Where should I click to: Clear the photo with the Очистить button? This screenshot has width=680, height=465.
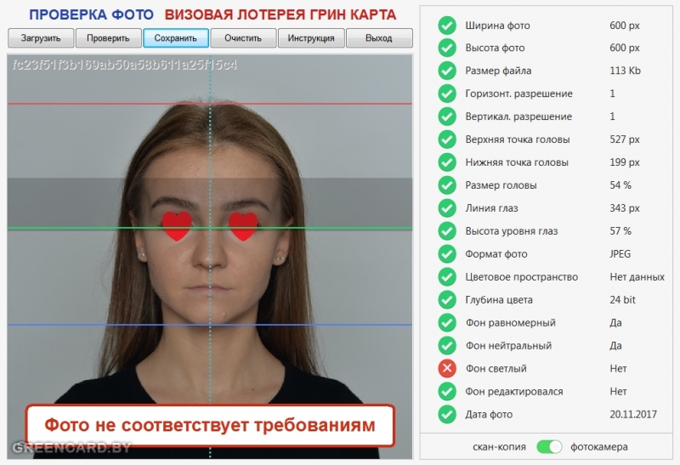pyautogui.click(x=243, y=38)
